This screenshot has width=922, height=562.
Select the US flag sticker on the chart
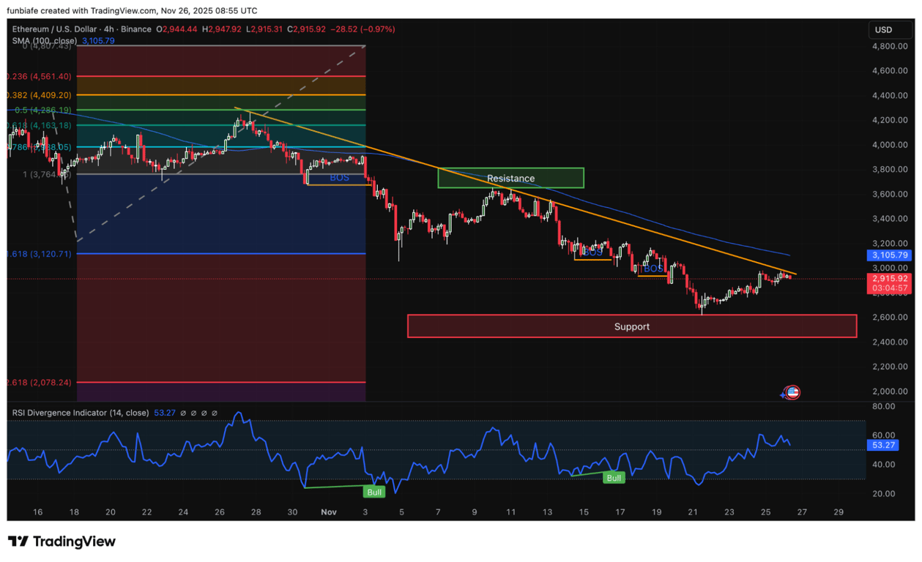click(792, 392)
